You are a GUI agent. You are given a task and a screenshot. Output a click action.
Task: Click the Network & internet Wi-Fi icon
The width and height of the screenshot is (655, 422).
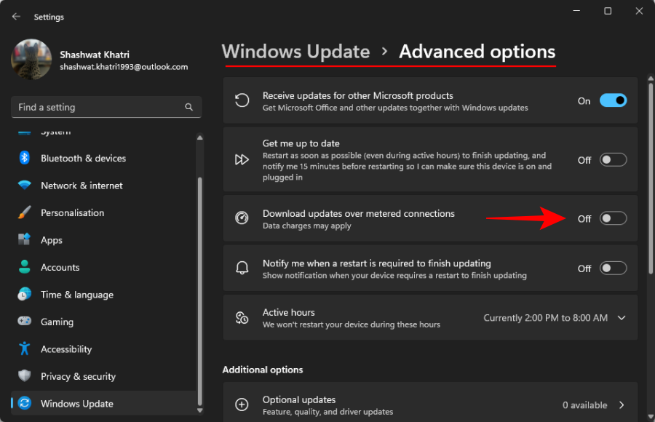point(25,186)
